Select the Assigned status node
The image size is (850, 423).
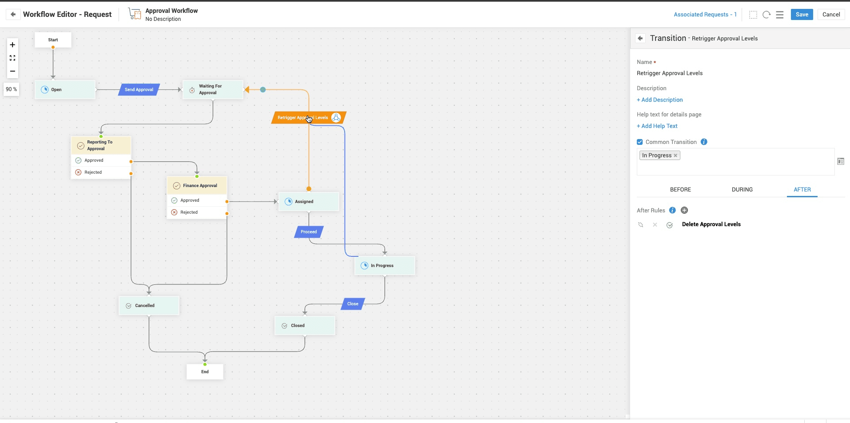[309, 202]
